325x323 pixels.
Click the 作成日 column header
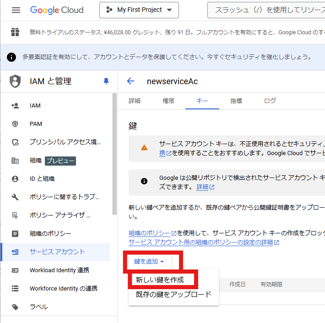[237, 285]
